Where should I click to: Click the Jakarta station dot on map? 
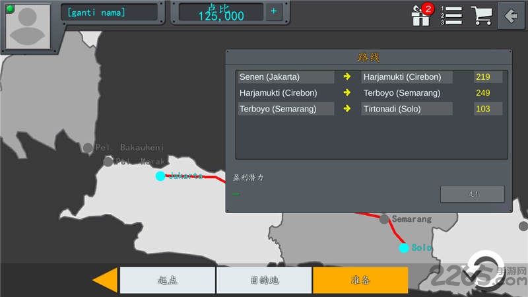click(160, 176)
